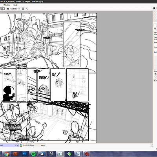Select the Move tool cross-arrows icon
Image resolution: width=157 pixels, height=157 pixels.
[x=155, y=29]
